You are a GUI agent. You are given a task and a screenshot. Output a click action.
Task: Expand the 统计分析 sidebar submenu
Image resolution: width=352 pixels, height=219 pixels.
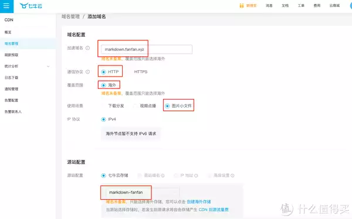(x=48, y=66)
